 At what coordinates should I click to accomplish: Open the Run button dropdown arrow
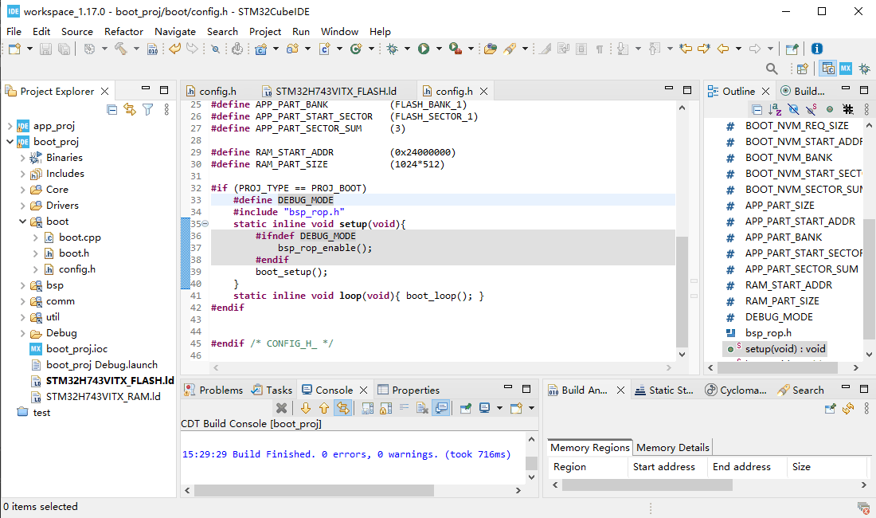pos(439,49)
